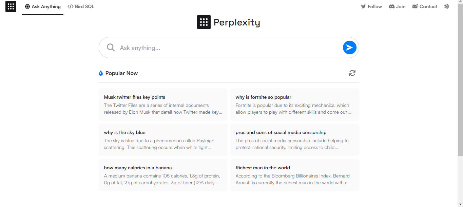Viewport: 463px width, 207px height.
Task: Click the Perplexity grid logo in top-left corner
Action: coord(11,6)
